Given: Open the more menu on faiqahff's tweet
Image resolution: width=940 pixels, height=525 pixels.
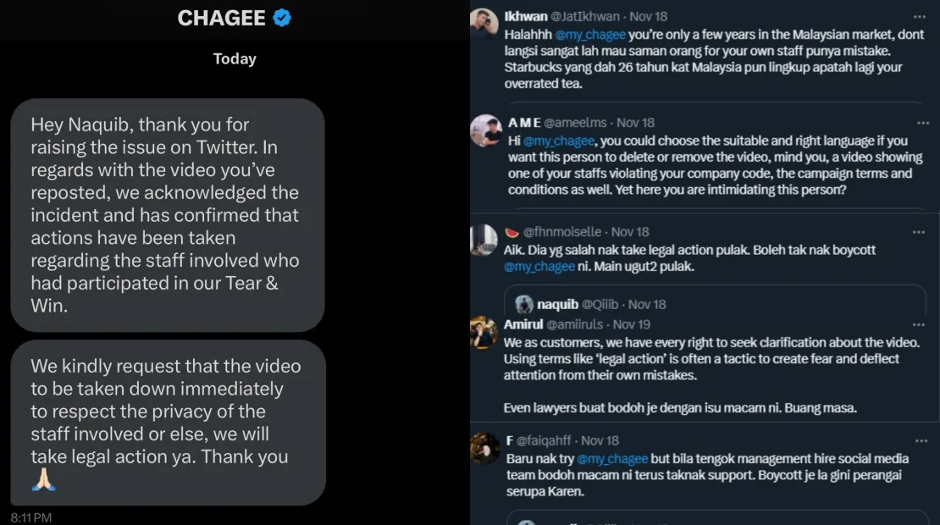Looking at the screenshot, I should point(919,440).
